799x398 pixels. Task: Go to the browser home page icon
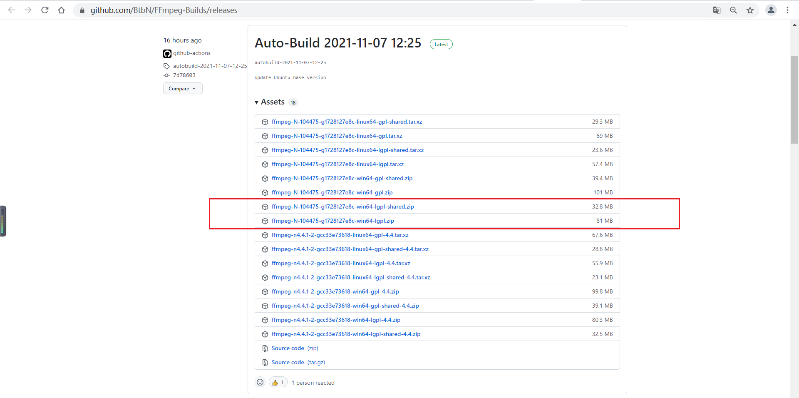62,10
